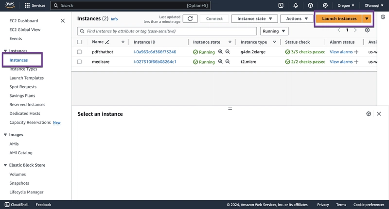Open Lifecycle Manager
The image size is (389, 209).
26,192
